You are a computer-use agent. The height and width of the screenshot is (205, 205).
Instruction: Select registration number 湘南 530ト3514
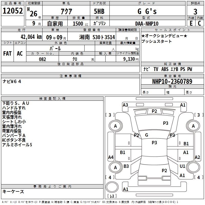97,37
